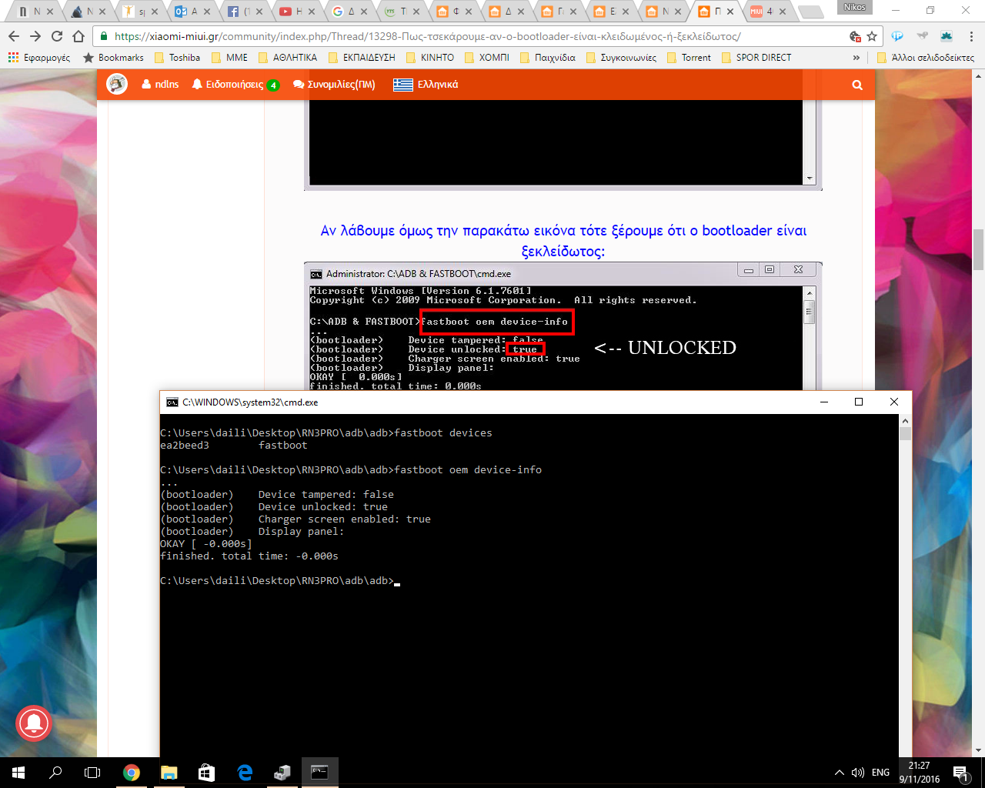985x788 pixels.
Task: Open the Ελληνικά language selector
Action: click(426, 85)
